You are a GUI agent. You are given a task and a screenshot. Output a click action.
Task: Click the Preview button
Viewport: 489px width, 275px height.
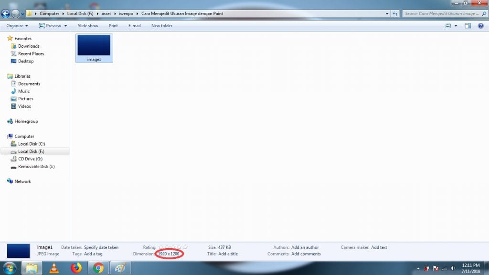coord(50,26)
